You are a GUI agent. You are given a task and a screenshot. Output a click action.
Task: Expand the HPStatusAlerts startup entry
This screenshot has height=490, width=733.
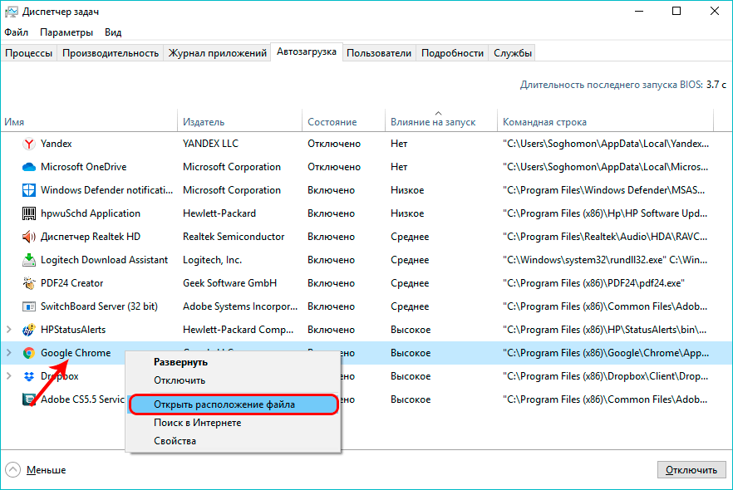pos(9,330)
